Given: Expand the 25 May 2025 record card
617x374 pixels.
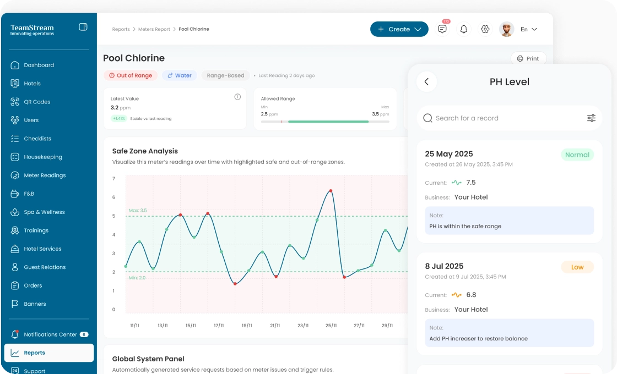Looking at the screenshot, I should [x=509, y=190].
